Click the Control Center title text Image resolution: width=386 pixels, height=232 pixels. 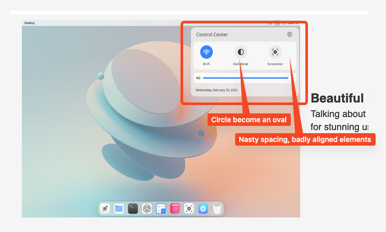(x=212, y=35)
